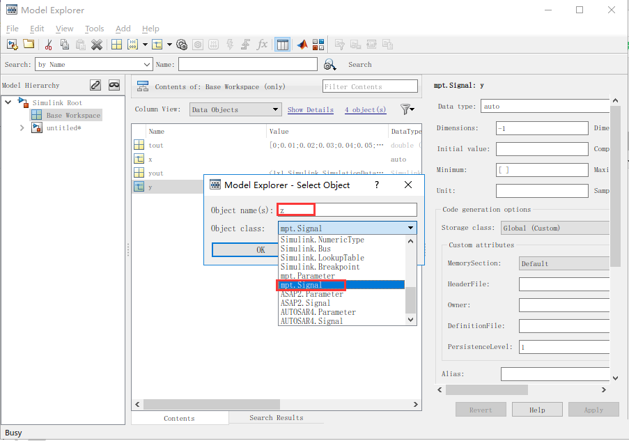
Task: Click the grayed lightning bolt toolbar icon
Action: tap(230, 45)
